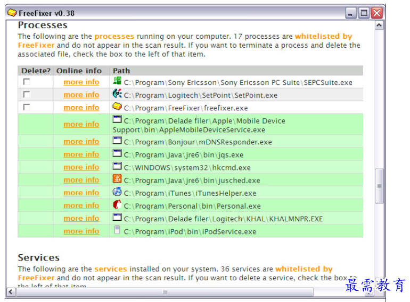Viewport: 410px width, 302px height.
Task: Open more info for jusched.exe
Action: (81, 180)
